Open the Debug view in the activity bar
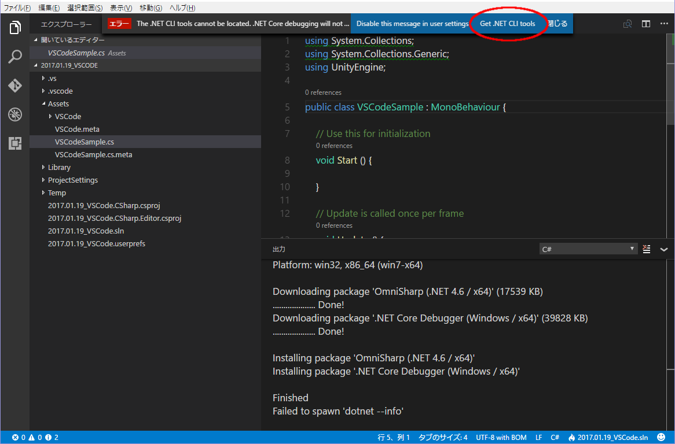The image size is (675, 444). [14, 114]
